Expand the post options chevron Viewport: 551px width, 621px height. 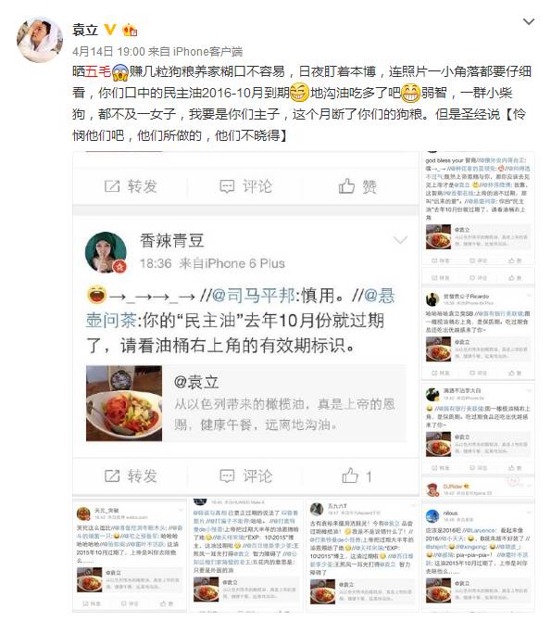pyautogui.click(x=529, y=21)
